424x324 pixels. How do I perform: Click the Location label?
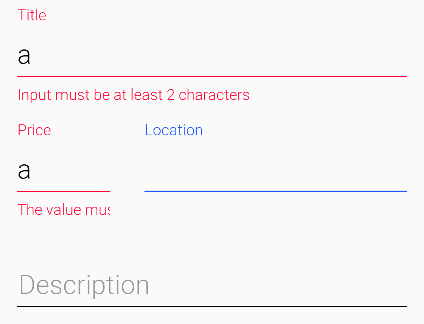[x=174, y=130]
